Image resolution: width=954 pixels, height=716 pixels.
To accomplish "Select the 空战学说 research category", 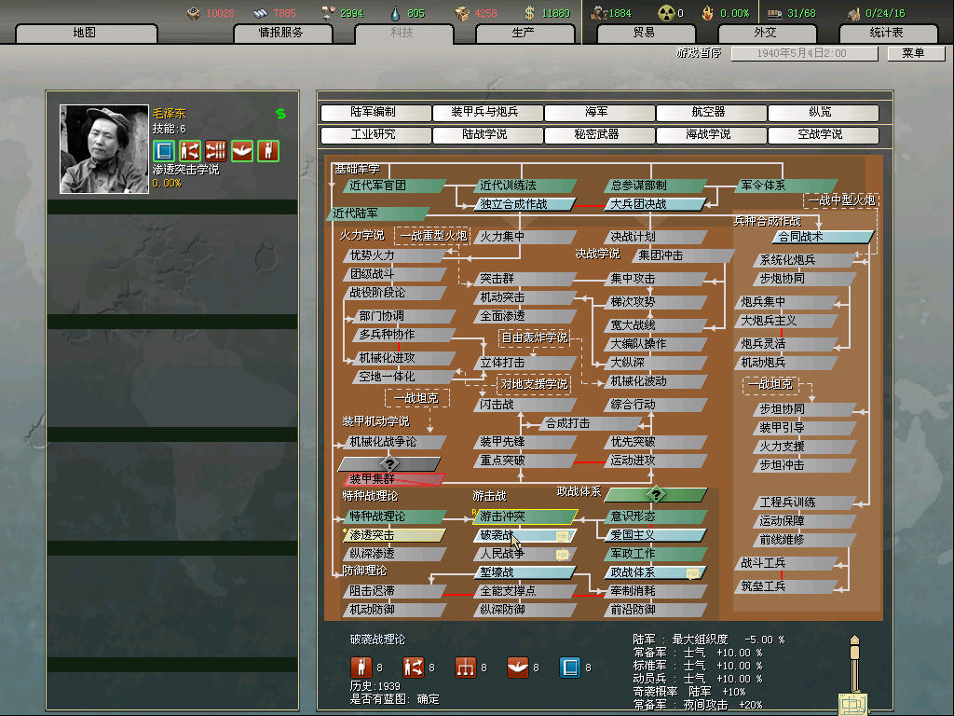I will coord(824,134).
